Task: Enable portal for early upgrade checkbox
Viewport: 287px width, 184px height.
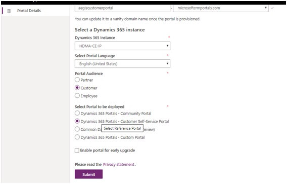Action: coord(77,151)
